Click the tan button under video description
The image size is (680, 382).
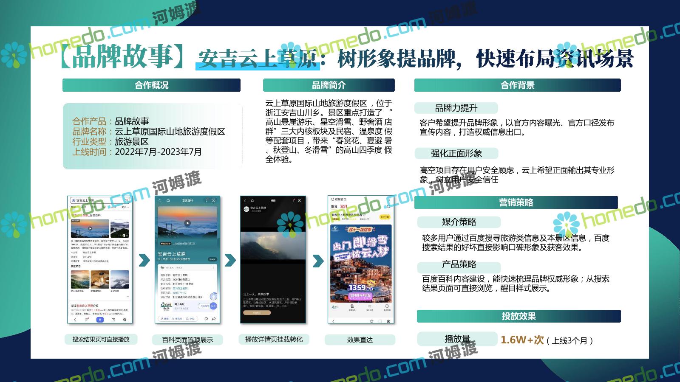[257, 312]
